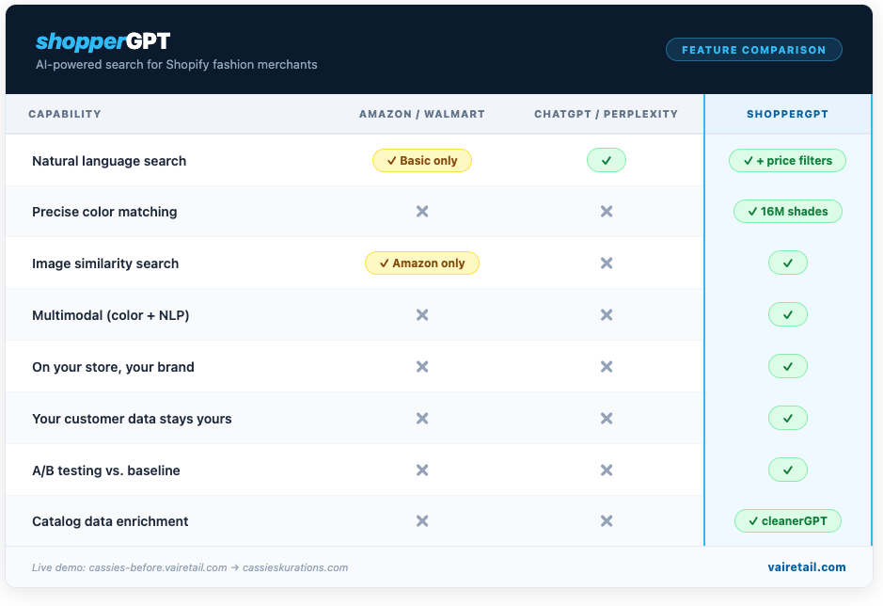Click ShopperGPT checkmark for Multimodal row

coord(788,314)
